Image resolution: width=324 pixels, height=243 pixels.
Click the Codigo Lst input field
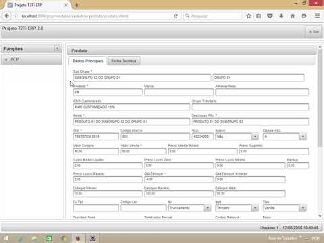pos(143,208)
